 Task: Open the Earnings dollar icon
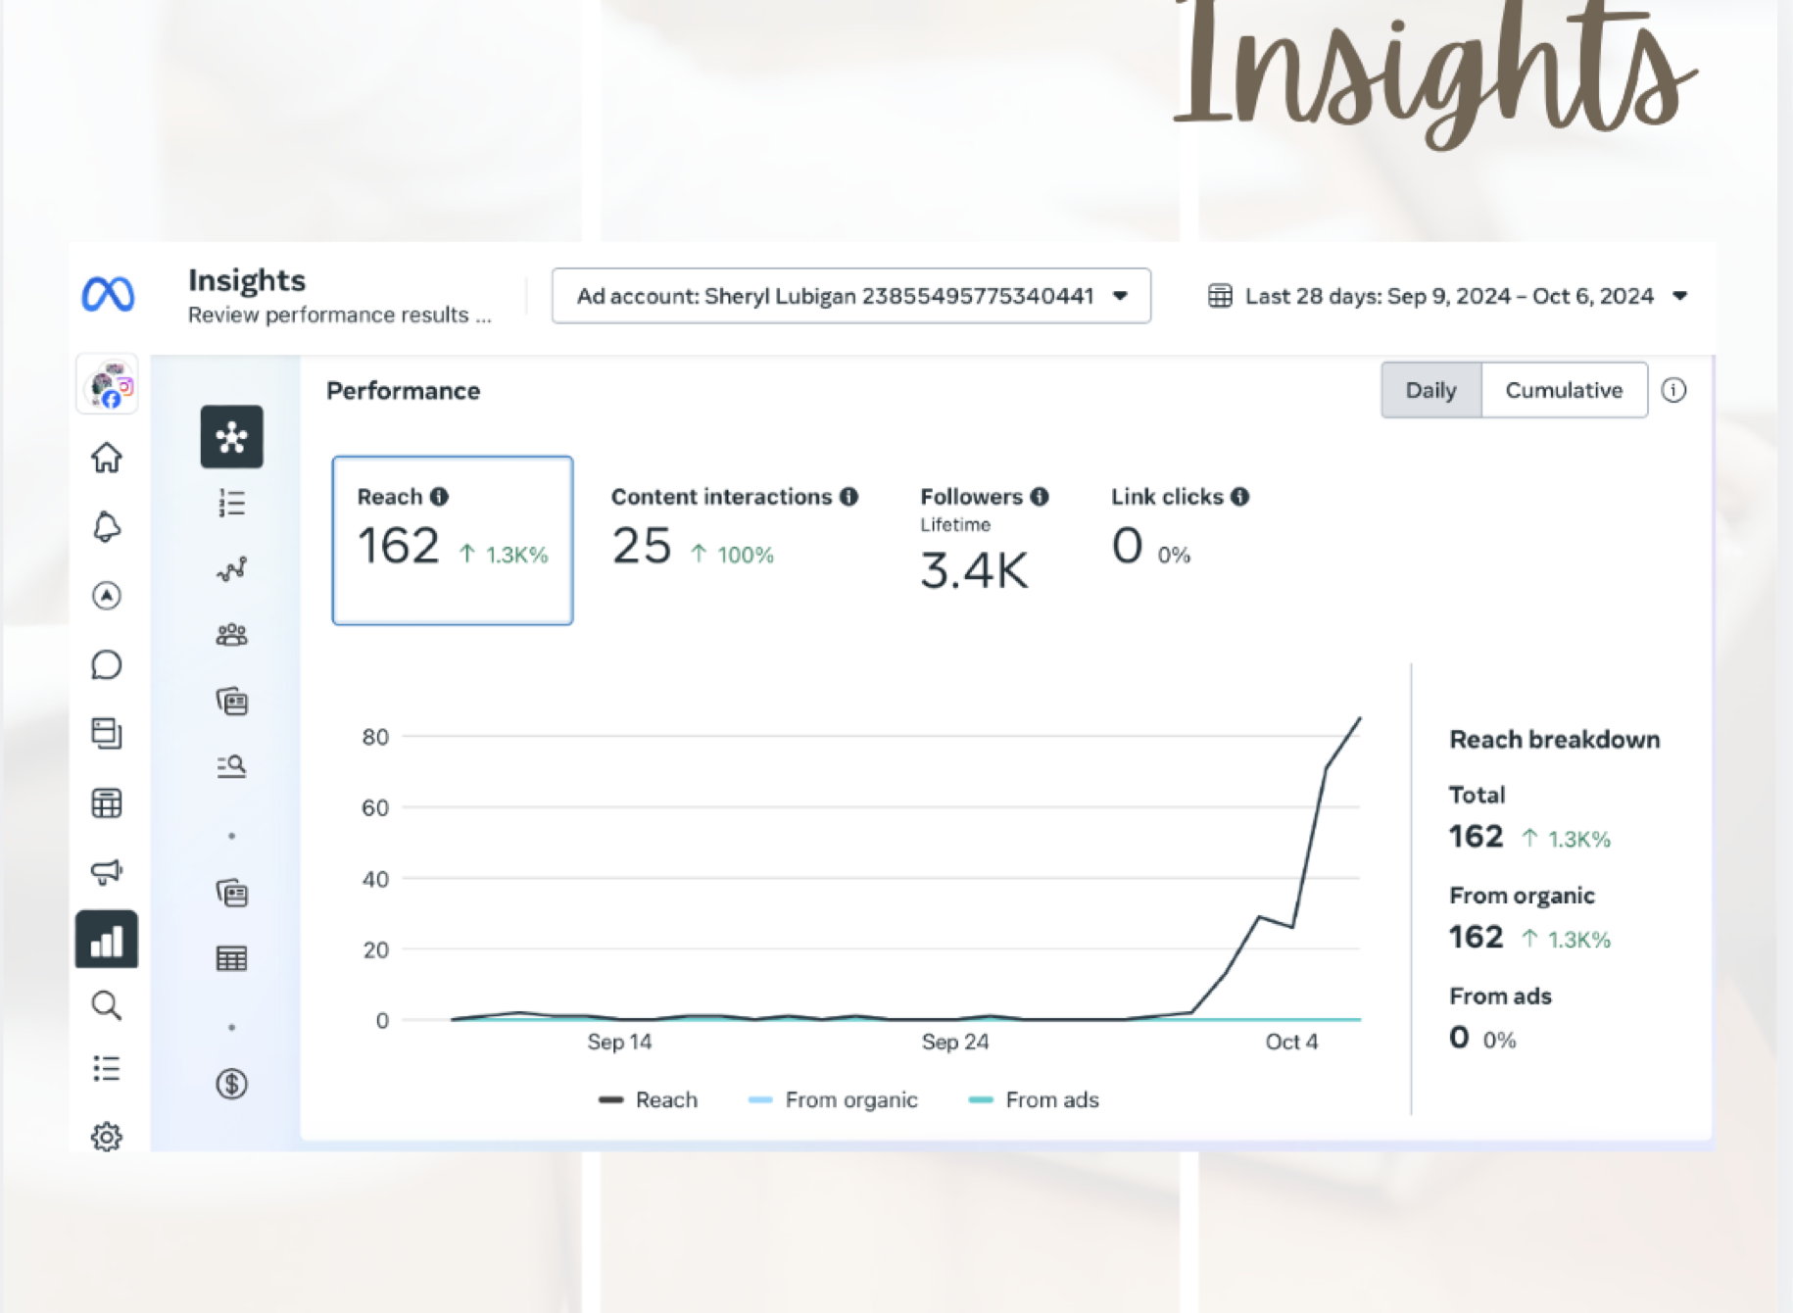pos(232,1084)
